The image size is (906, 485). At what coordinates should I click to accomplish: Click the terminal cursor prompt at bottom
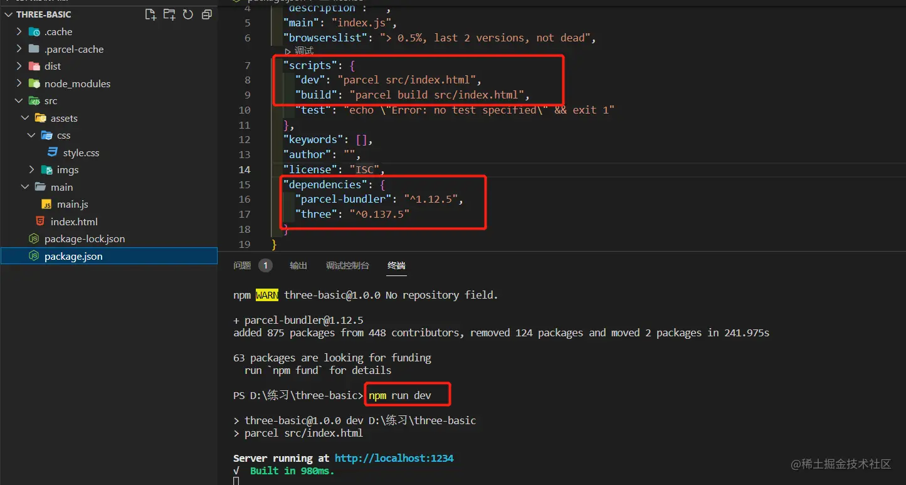click(x=236, y=481)
